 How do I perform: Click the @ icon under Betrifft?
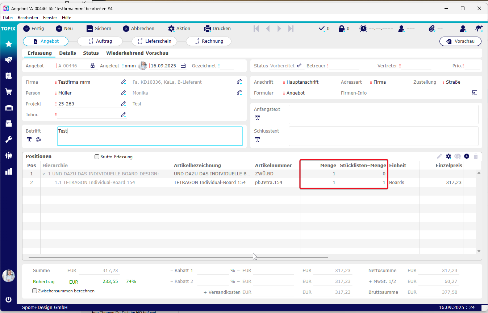coord(38,139)
